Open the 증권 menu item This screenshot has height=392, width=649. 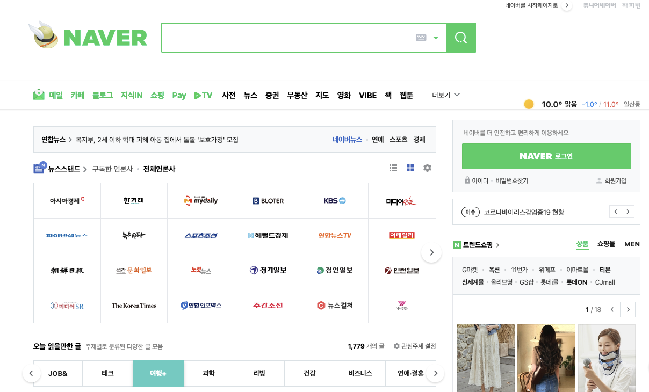(272, 95)
